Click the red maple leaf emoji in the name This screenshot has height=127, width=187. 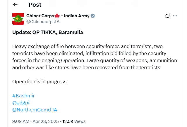point(57,16)
